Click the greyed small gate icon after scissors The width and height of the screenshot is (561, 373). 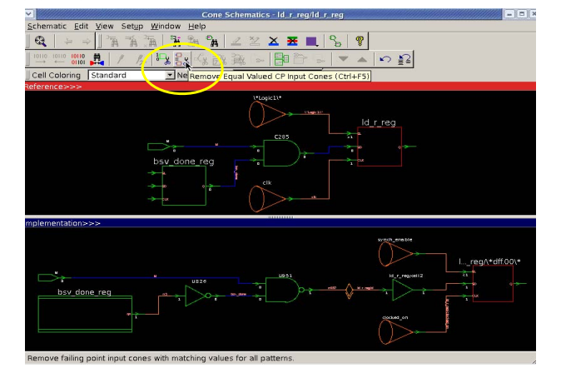coord(257,60)
